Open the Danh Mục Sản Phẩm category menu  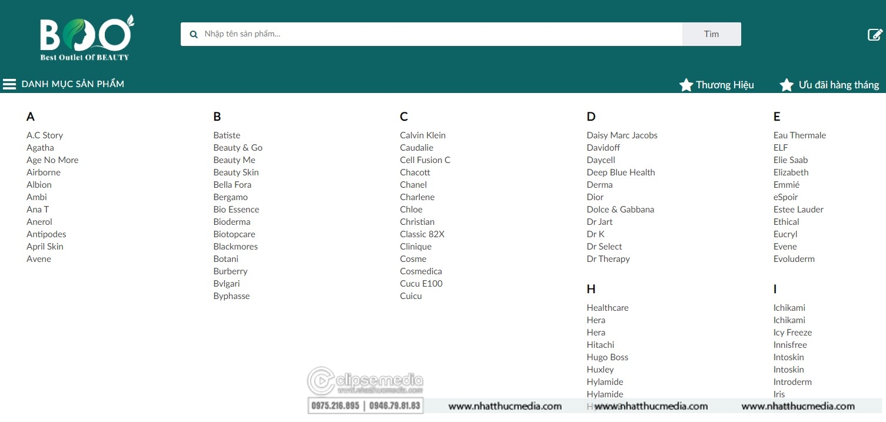coord(72,84)
